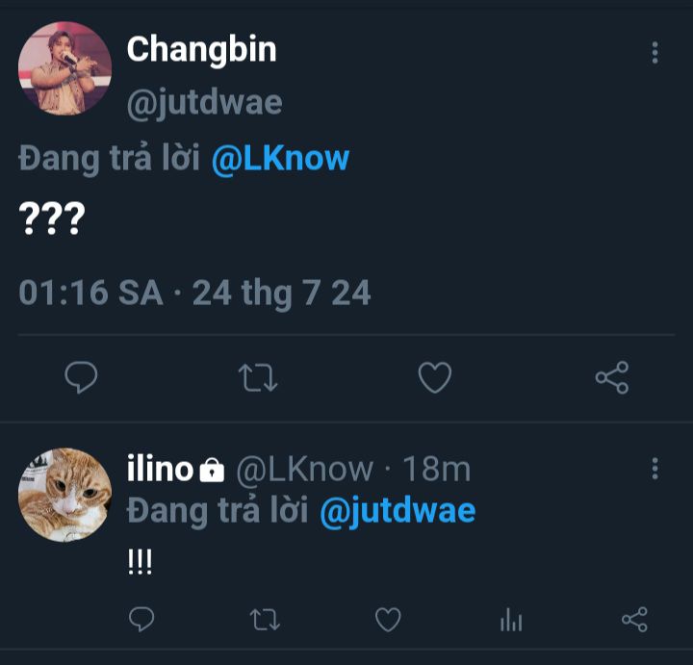Share Changbin's tweet via the share icon
This screenshot has width=693, height=665.
click(x=612, y=378)
